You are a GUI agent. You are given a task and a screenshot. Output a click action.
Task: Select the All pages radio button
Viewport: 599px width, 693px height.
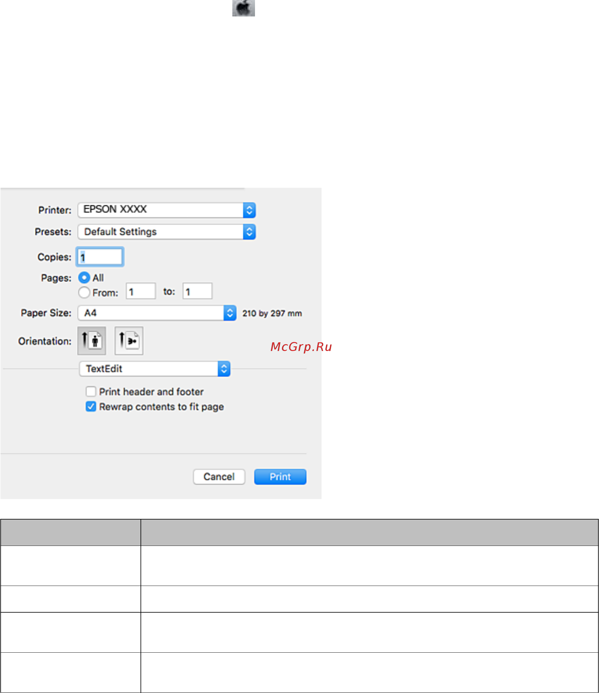click(x=84, y=277)
